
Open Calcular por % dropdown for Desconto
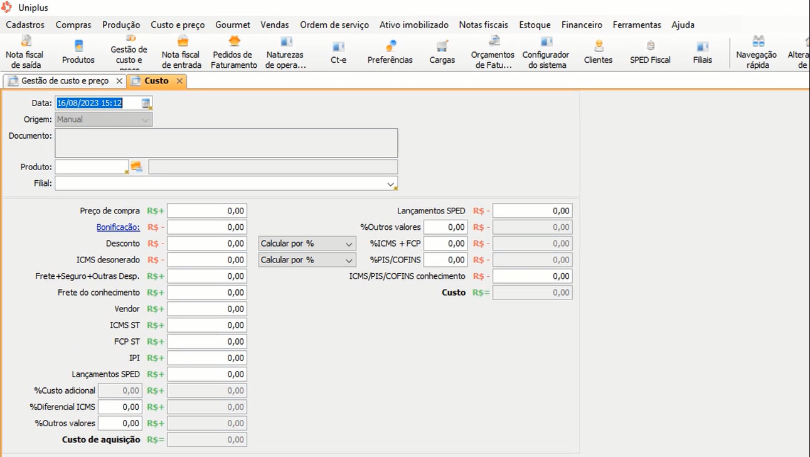point(307,244)
